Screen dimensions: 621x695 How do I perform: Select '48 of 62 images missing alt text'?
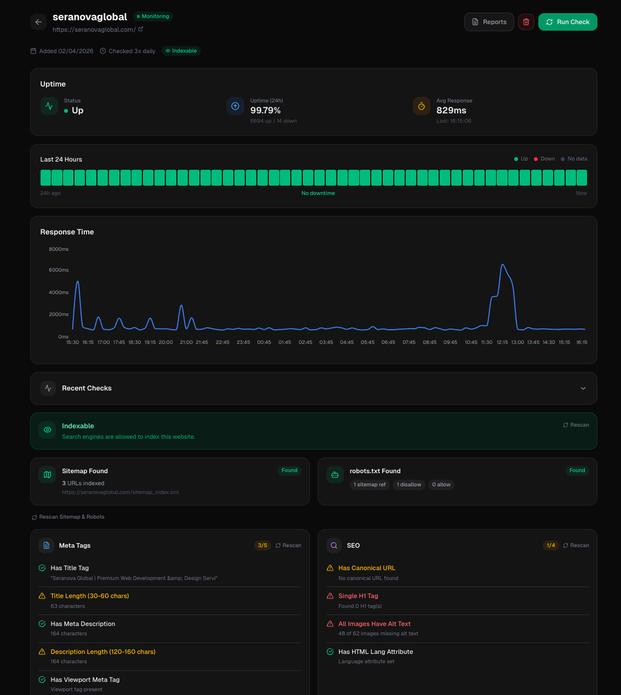(378, 634)
